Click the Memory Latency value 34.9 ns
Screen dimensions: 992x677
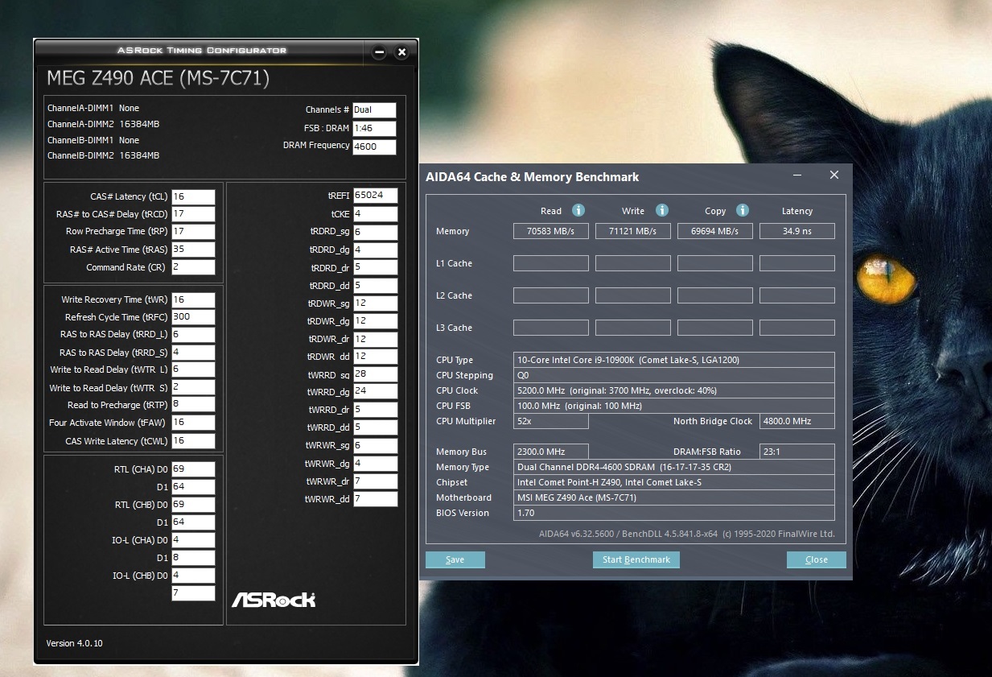click(797, 231)
